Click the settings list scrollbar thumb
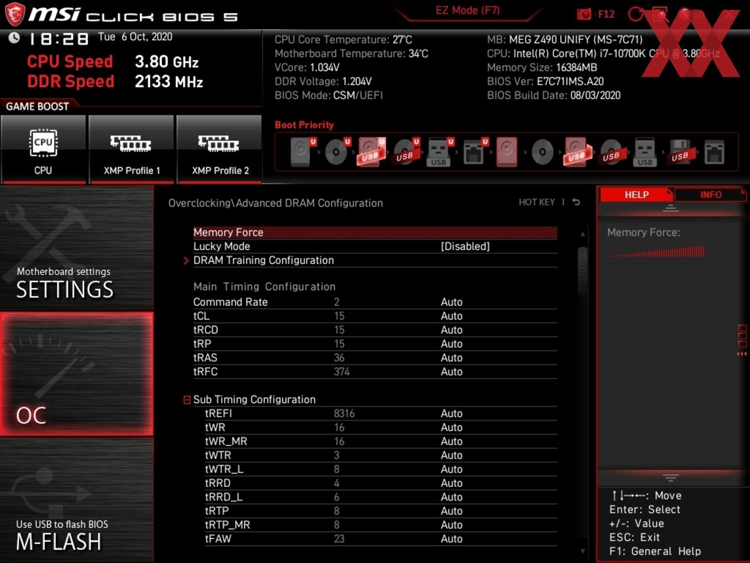Screen dimensions: 750x563 [582, 272]
